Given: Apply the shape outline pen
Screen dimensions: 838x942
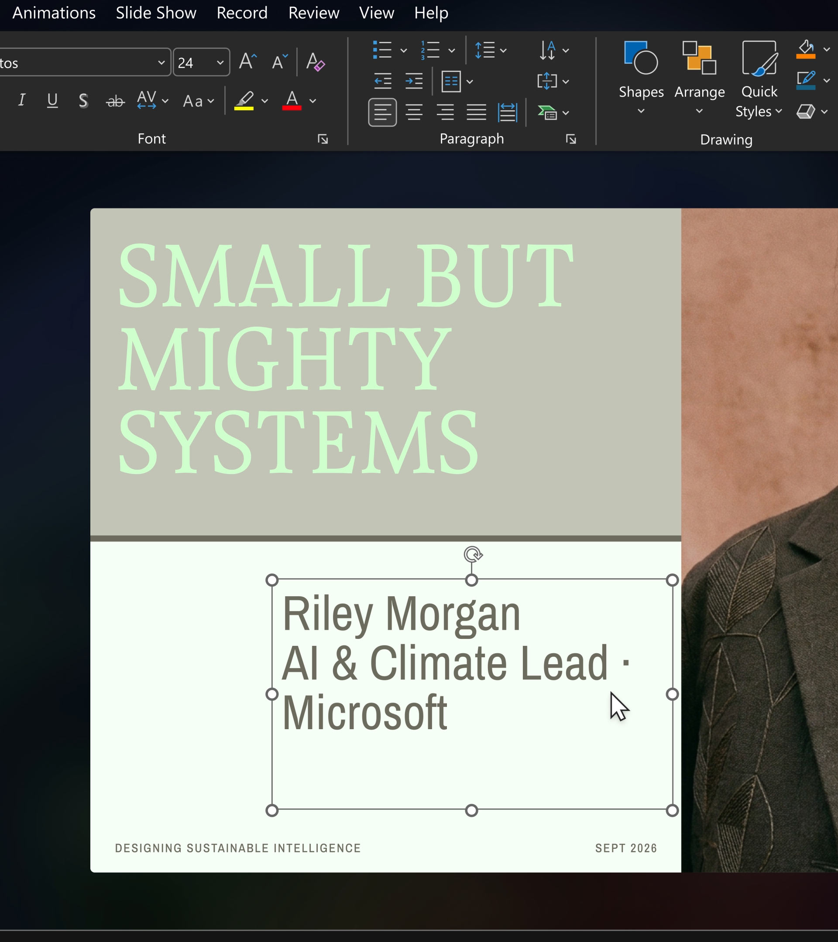Looking at the screenshot, I should pyautogui.click(x=806, y=80).
